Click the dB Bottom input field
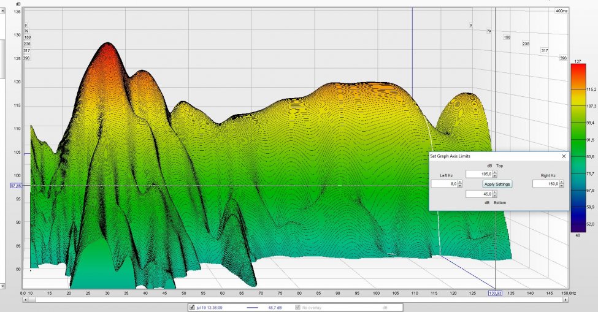Screen dimensions: 598x312 coord(478,194)
